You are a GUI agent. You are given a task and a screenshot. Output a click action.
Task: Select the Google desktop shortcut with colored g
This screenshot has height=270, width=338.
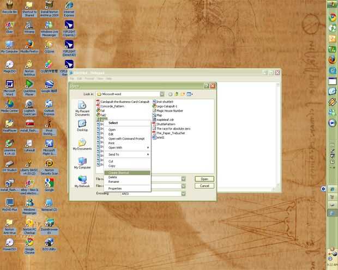49,185
